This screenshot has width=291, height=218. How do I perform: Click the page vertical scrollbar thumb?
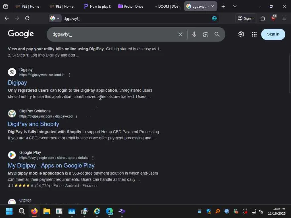[290, 74]
